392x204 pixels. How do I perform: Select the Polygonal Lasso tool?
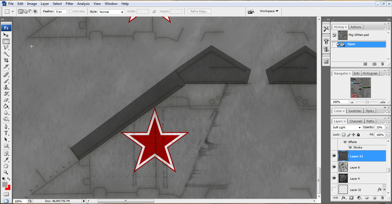[6, 48]
